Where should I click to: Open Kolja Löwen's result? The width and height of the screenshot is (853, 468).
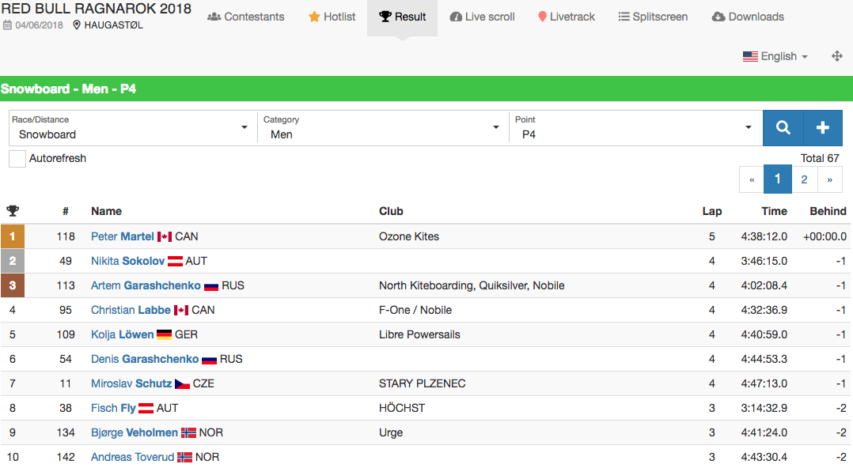click(x=123, y=334)
